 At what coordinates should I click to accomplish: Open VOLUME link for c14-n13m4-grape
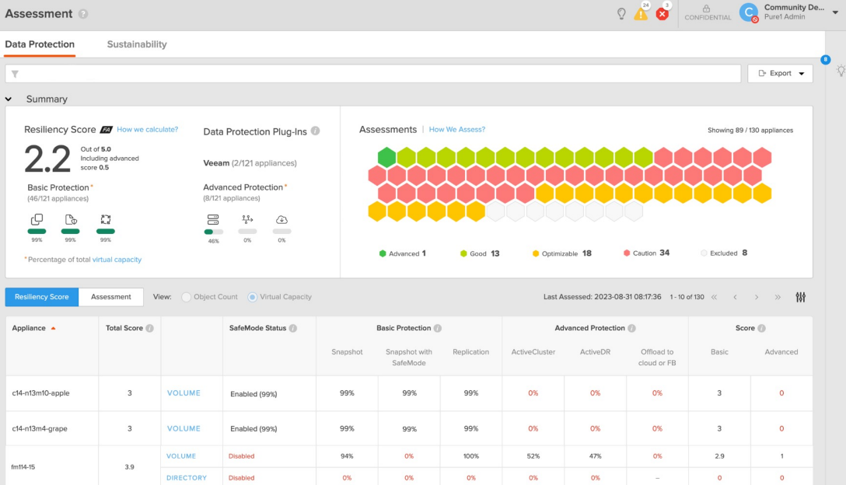pyautogui.click(x=184, y=429)
